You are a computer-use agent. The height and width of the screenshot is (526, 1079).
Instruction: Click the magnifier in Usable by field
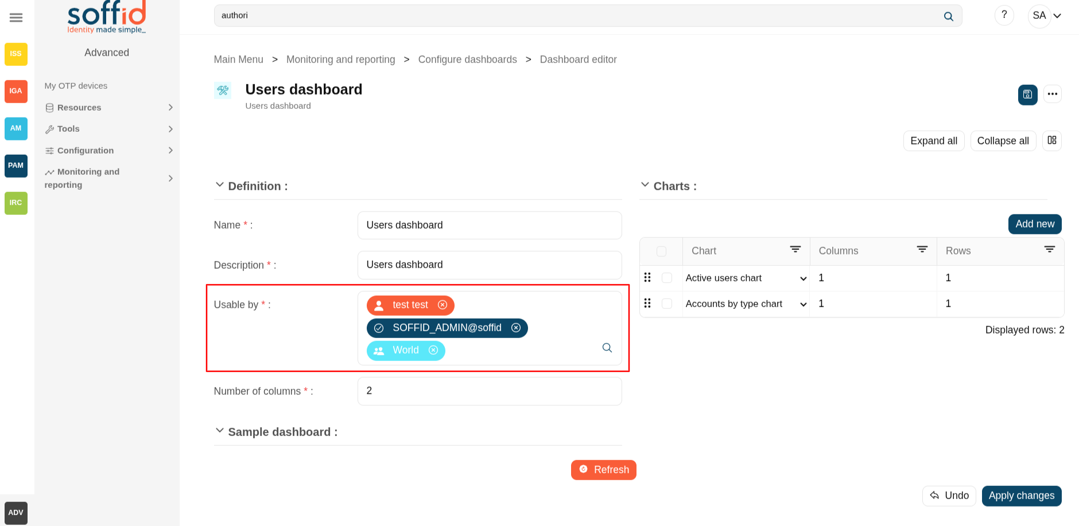607,348
